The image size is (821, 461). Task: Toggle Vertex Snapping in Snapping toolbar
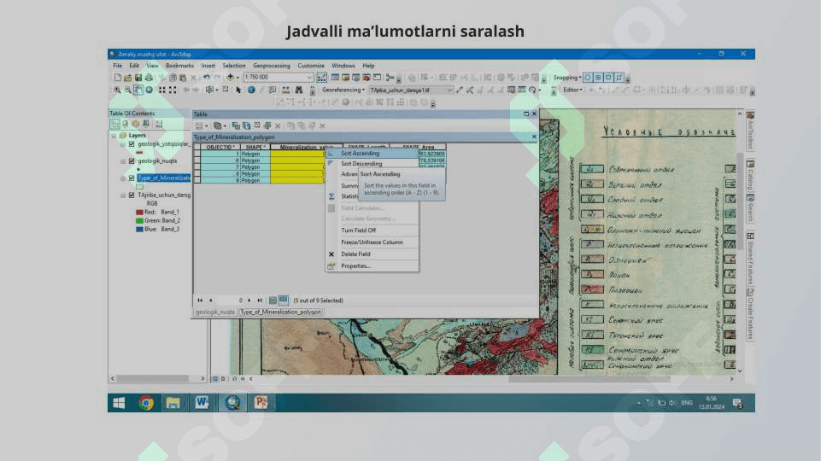[x=608, y=78]
